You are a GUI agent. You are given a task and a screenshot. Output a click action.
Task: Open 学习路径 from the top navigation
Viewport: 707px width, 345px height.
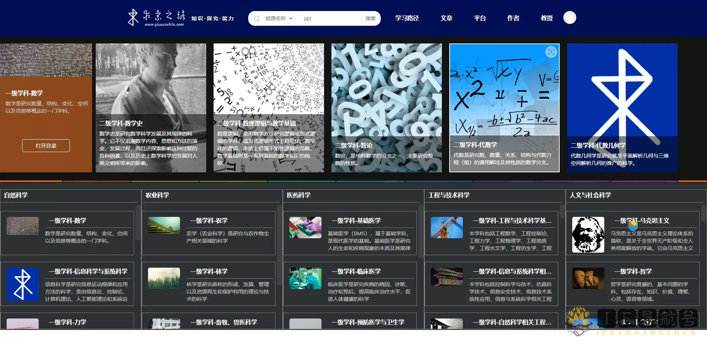(407, 18)
